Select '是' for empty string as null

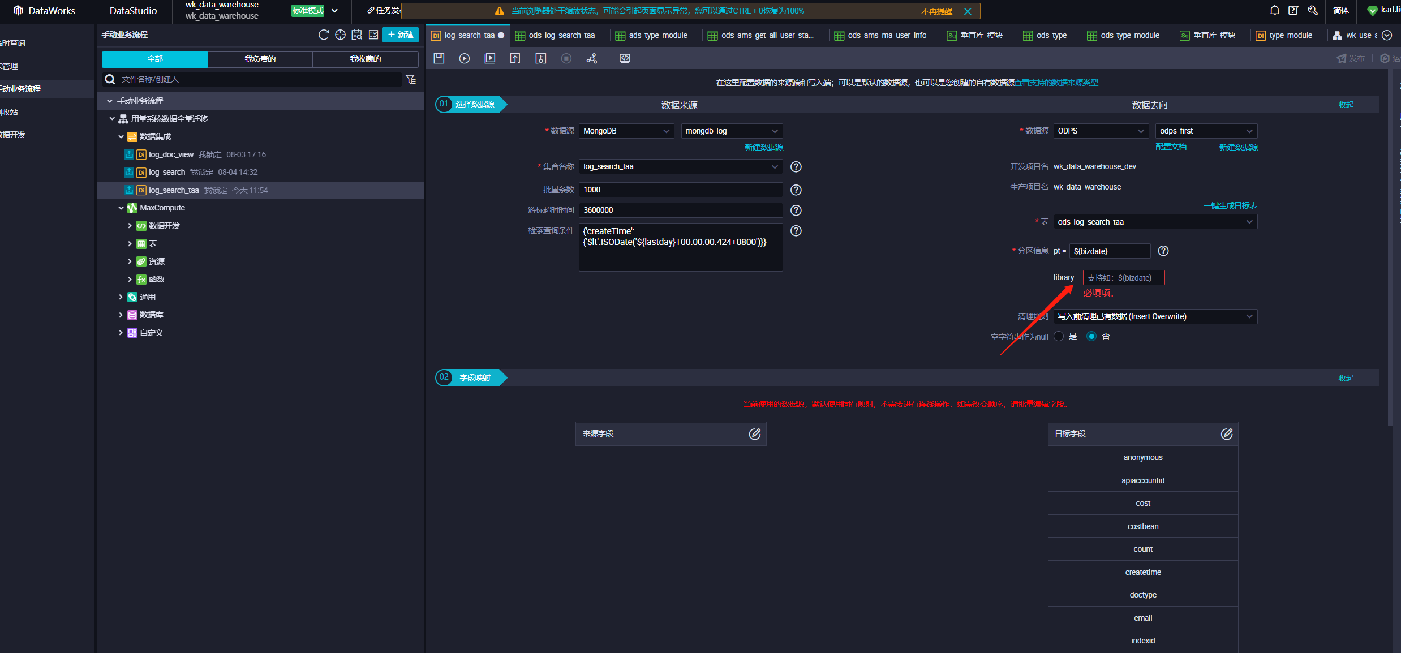pyautogui.click(x=1059, y=336)
